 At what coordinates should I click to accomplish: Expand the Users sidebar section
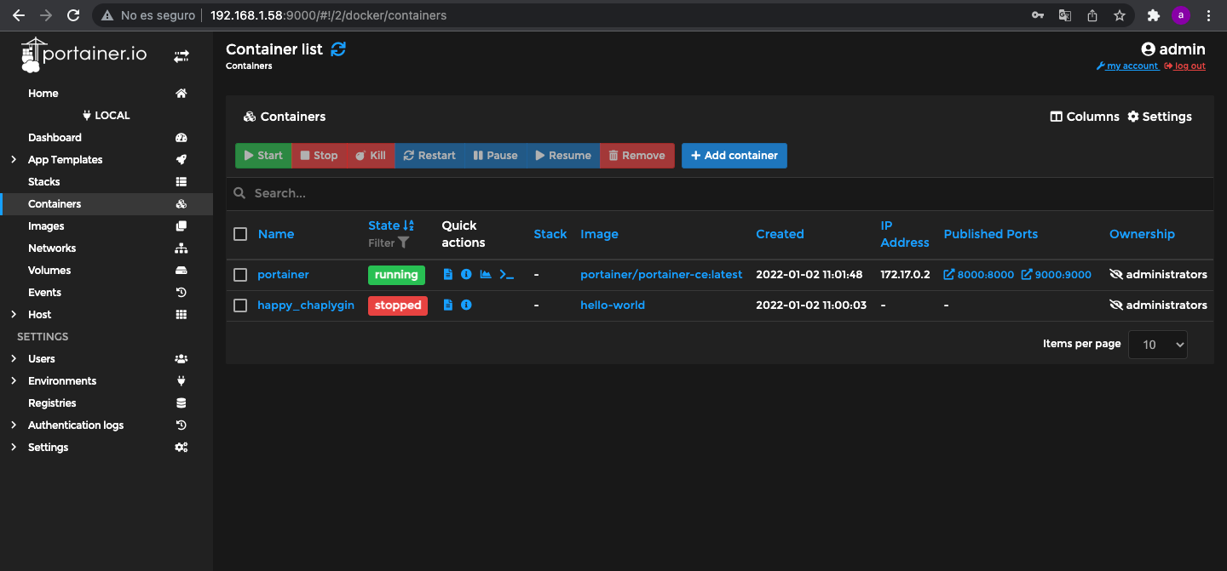[x=14, y=359]
